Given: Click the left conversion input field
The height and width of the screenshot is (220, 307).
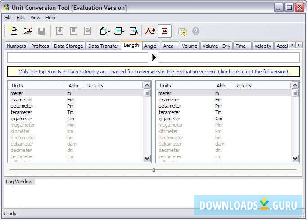Looking at the screenshot, I should pos(77,58).
